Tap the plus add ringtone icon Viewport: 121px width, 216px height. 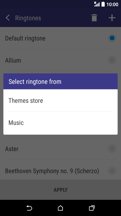coord(112,18)
